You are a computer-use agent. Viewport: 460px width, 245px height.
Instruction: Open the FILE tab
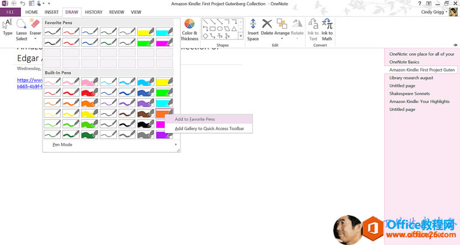pos(10,12)
